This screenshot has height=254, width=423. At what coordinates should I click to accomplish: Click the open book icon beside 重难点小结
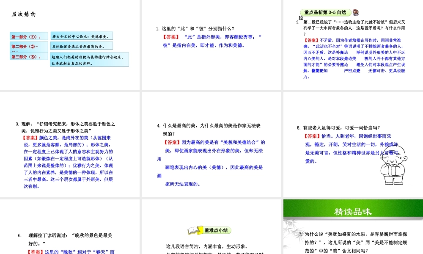click(x=194, y=230)
